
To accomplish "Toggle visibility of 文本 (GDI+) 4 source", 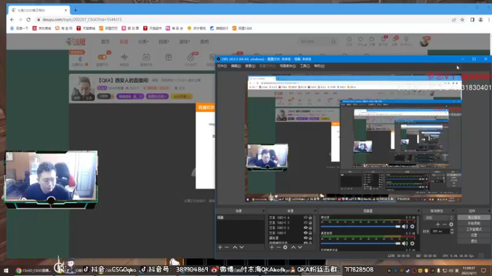I will tap(305, 218).
